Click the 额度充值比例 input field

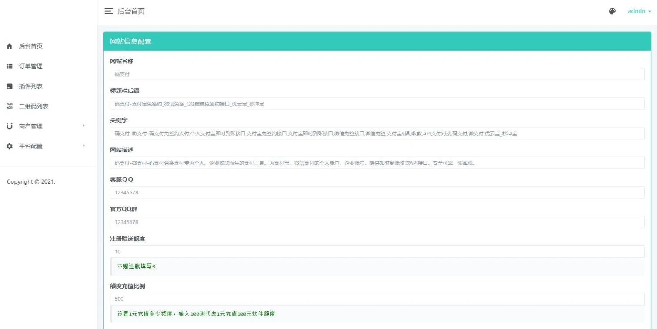[x=377, y=299]
